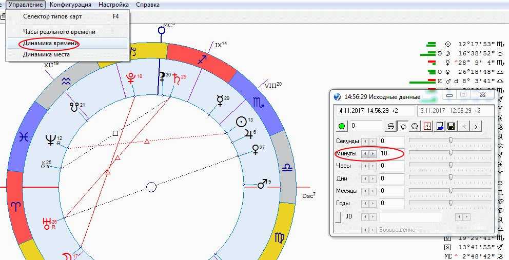Click the Sagittarius sign symbol on the zodiac ring

(202, 59)
